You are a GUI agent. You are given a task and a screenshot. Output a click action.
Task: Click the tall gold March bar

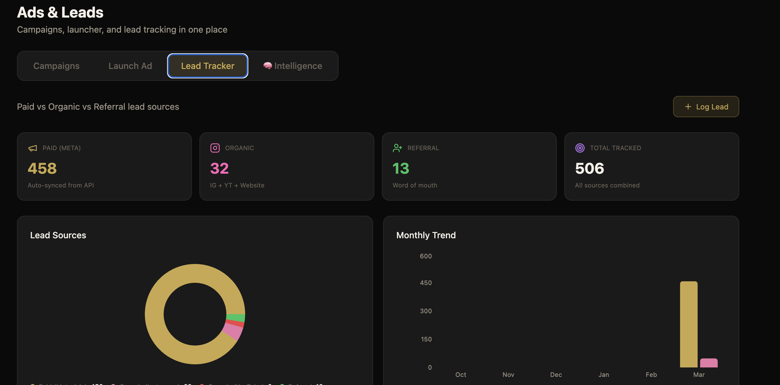point(689,324)
